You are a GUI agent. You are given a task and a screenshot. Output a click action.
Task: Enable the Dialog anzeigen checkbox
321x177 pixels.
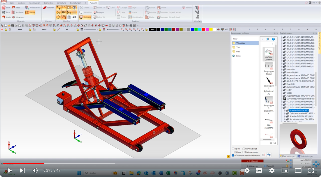click(x=244, y=152)
